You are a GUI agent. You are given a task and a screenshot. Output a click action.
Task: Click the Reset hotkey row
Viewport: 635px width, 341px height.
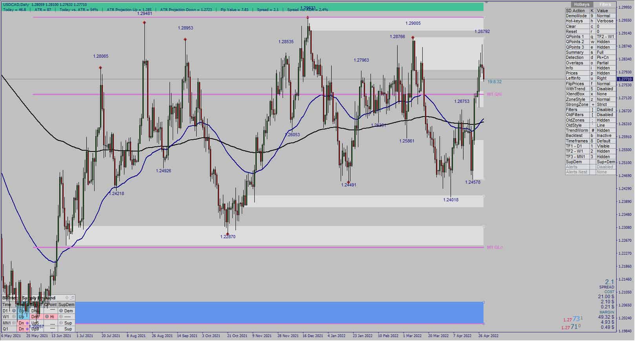(x=590, y=31)
